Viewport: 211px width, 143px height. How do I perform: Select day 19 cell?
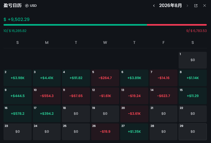(105, 114)
